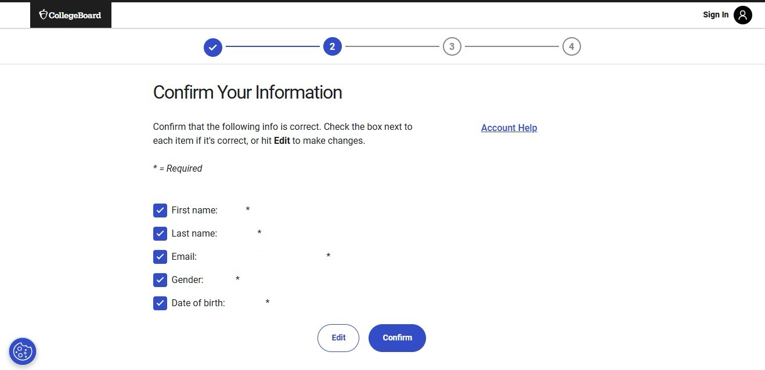The image size is (765, 370).
Task: Uncheck the Gender checkbox
Action: [x=160, y=280]
